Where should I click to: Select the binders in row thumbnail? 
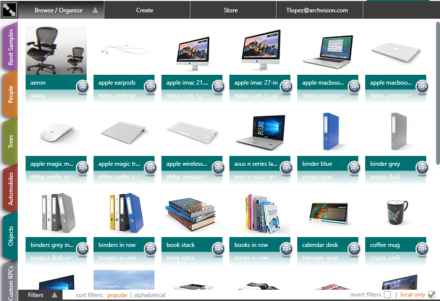pyautogui.click(x=124, y=213)
